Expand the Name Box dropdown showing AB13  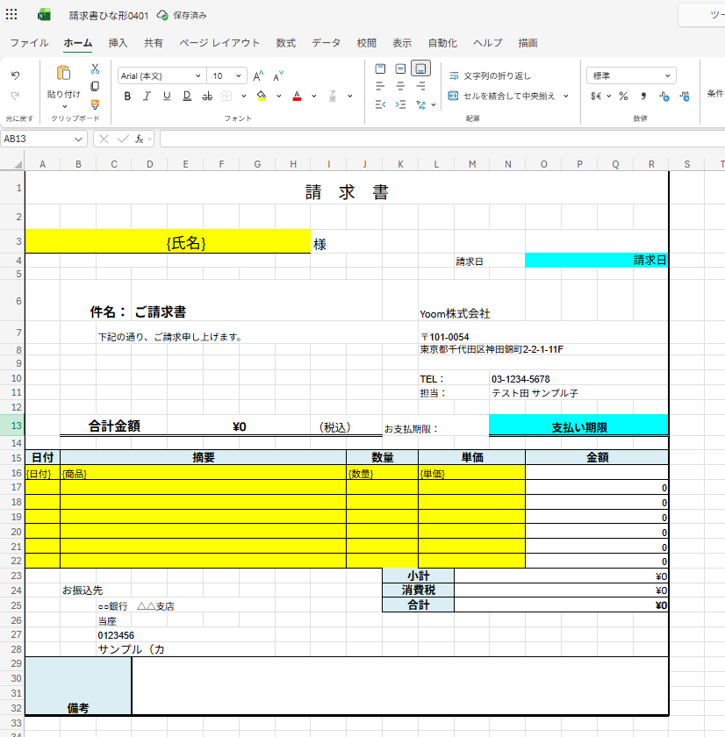point(79,139)
